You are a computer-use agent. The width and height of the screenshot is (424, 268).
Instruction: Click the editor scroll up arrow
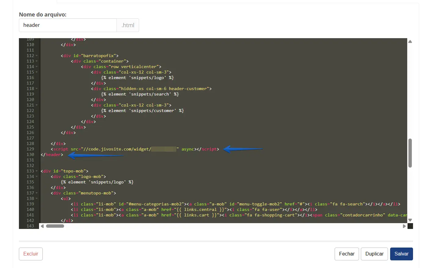(410, 42)
